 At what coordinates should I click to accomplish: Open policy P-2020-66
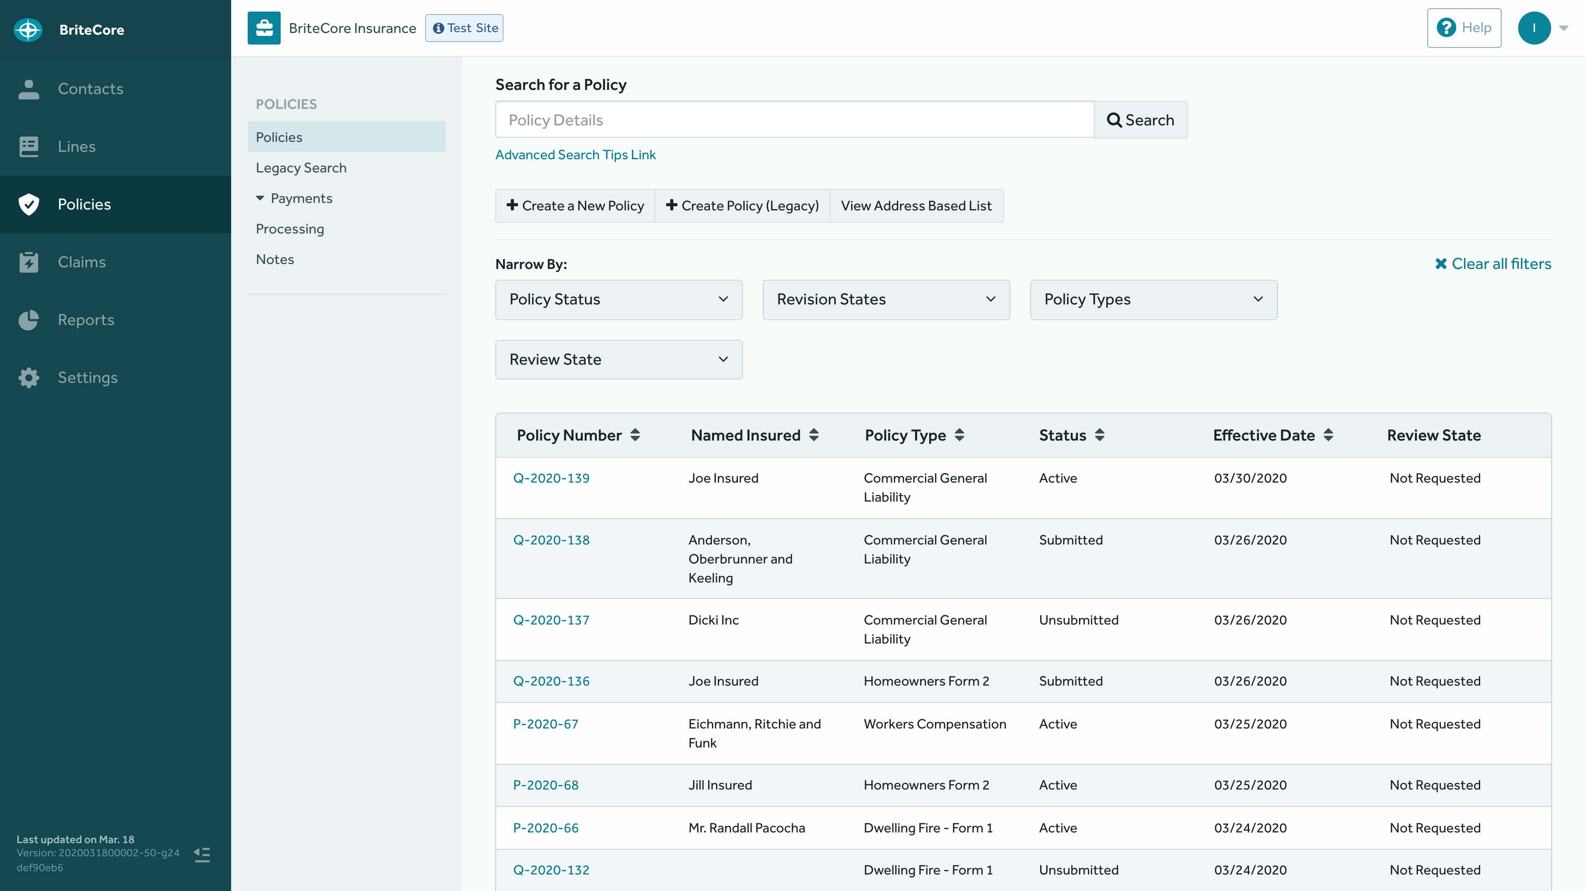tap(545, 828)
